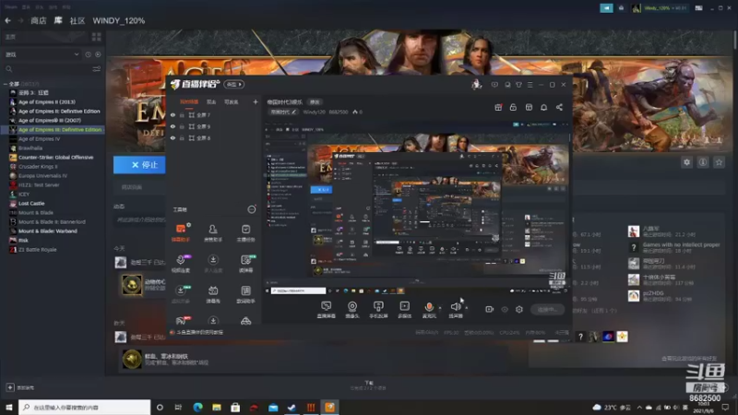Toggle visibility of scene 全屏7
The height and width of the screenshot is (415, 738).
coord(173,114)
